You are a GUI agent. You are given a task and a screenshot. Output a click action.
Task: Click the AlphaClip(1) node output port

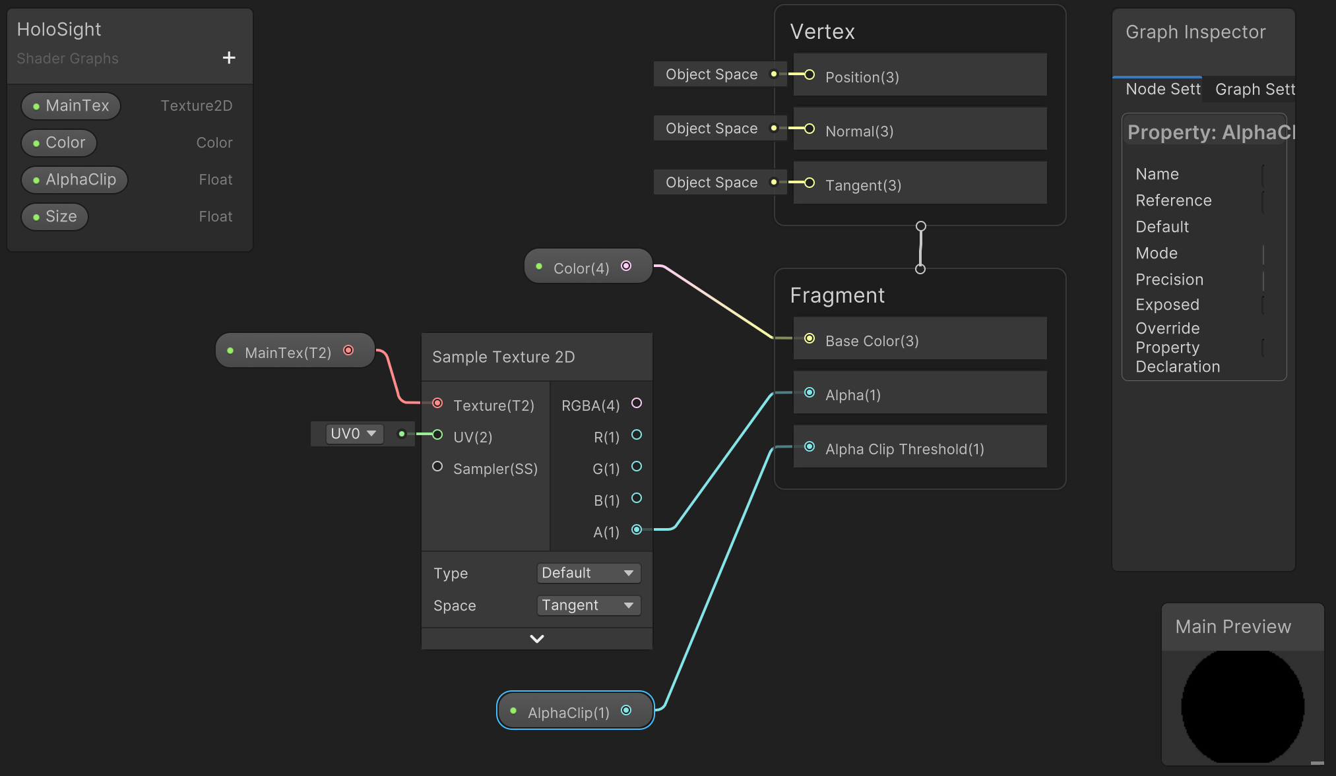click(626, 710)
